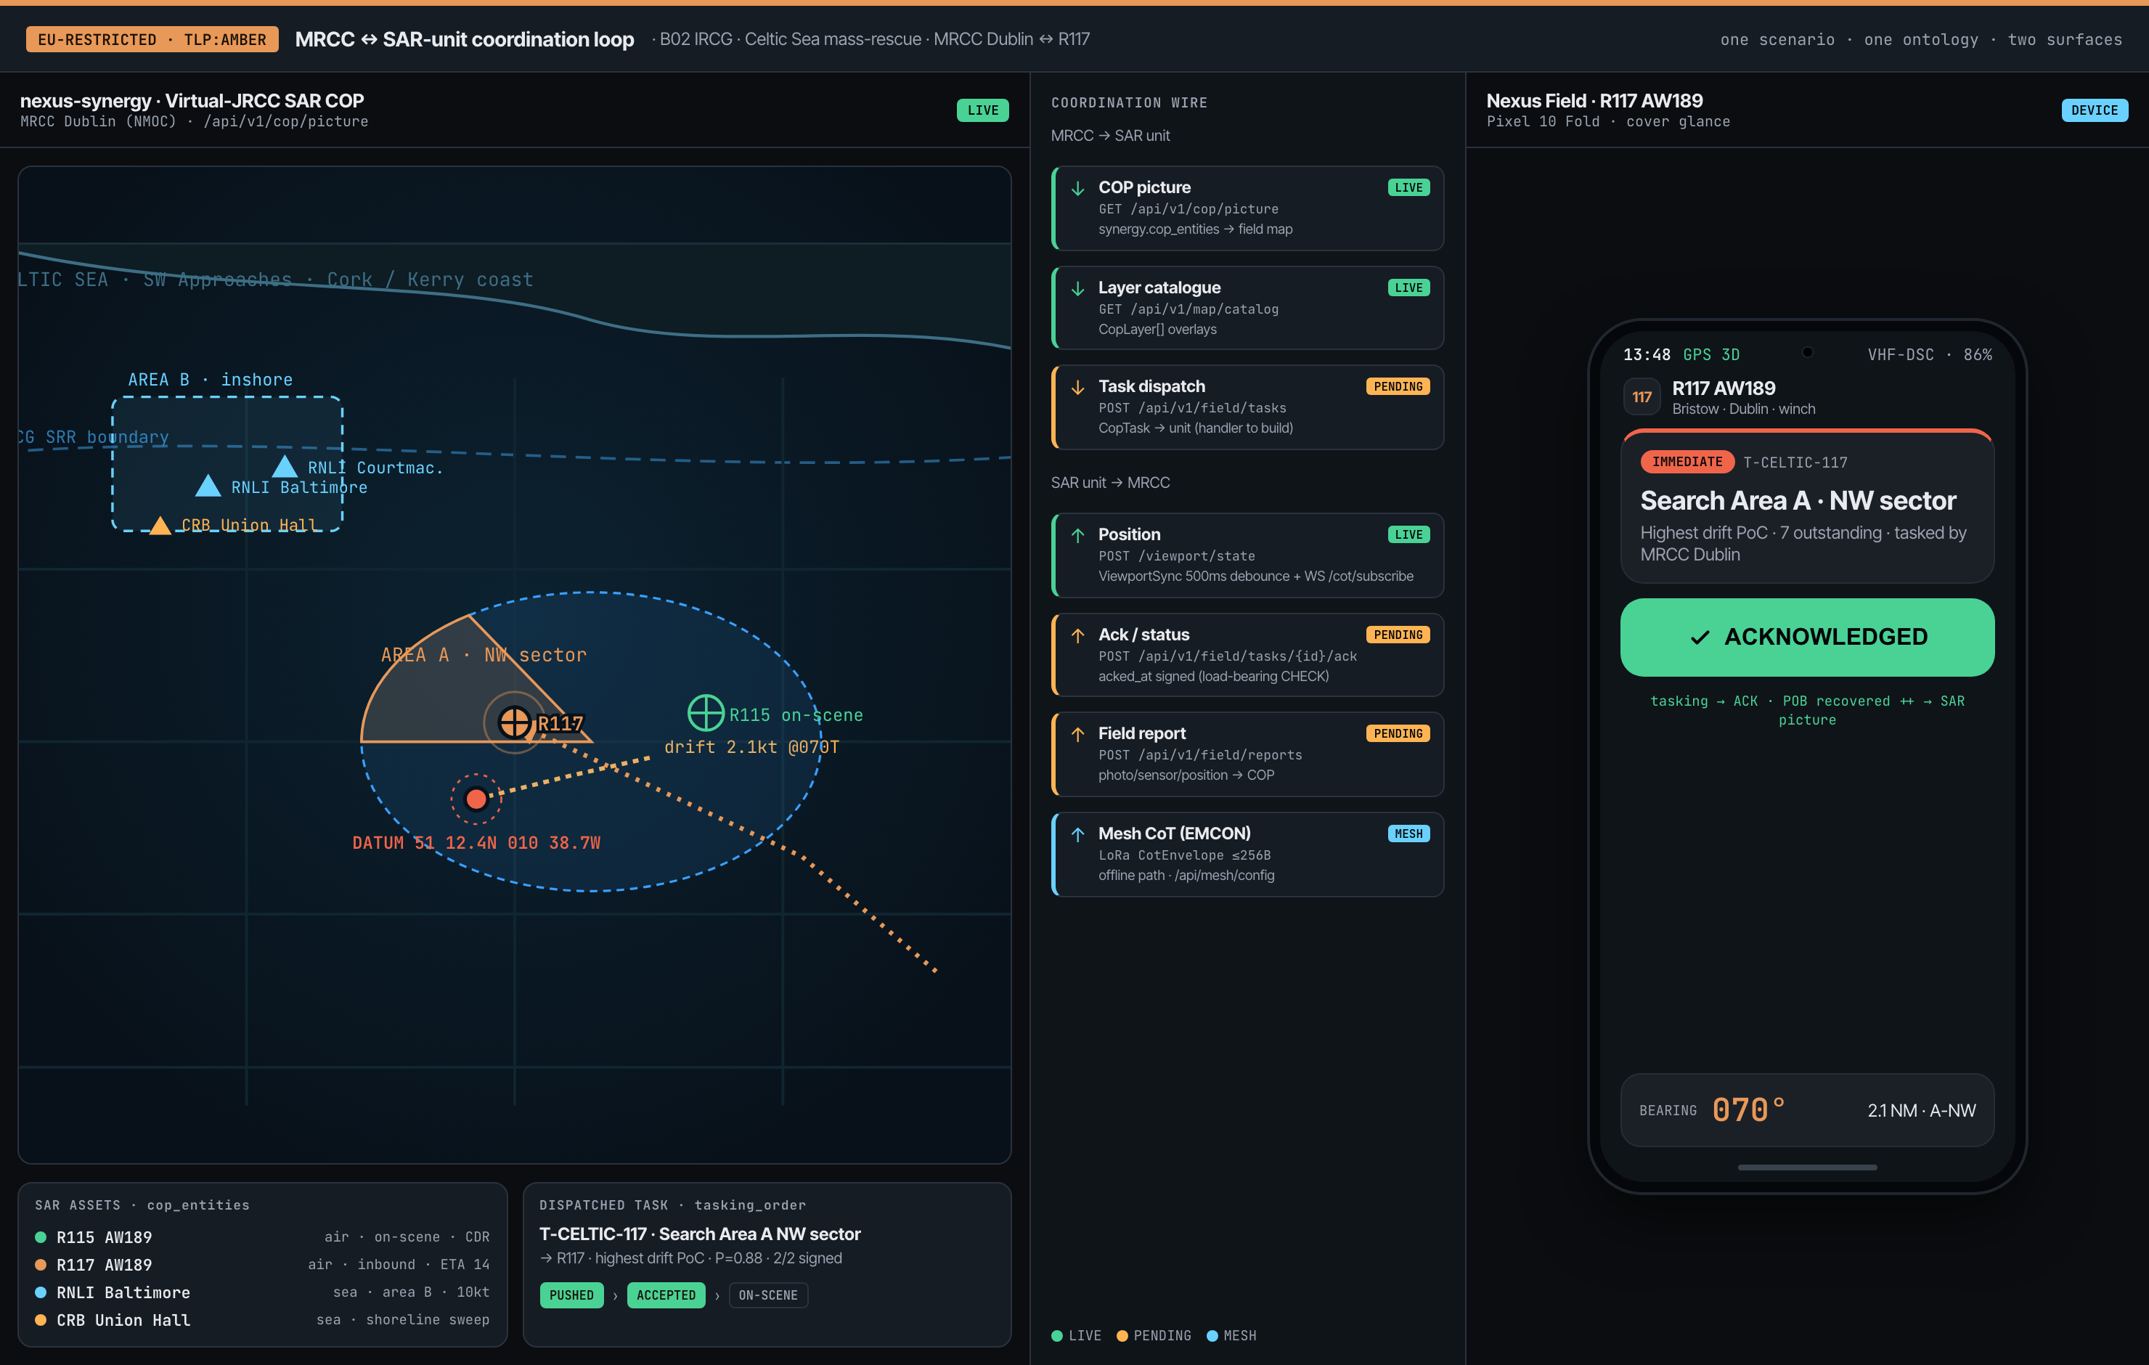
Task: Tap the ACKNOWLEDGED button on the device
Action: 1807,637
